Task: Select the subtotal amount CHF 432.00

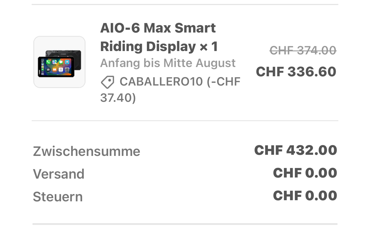Action: coord(295,150)
